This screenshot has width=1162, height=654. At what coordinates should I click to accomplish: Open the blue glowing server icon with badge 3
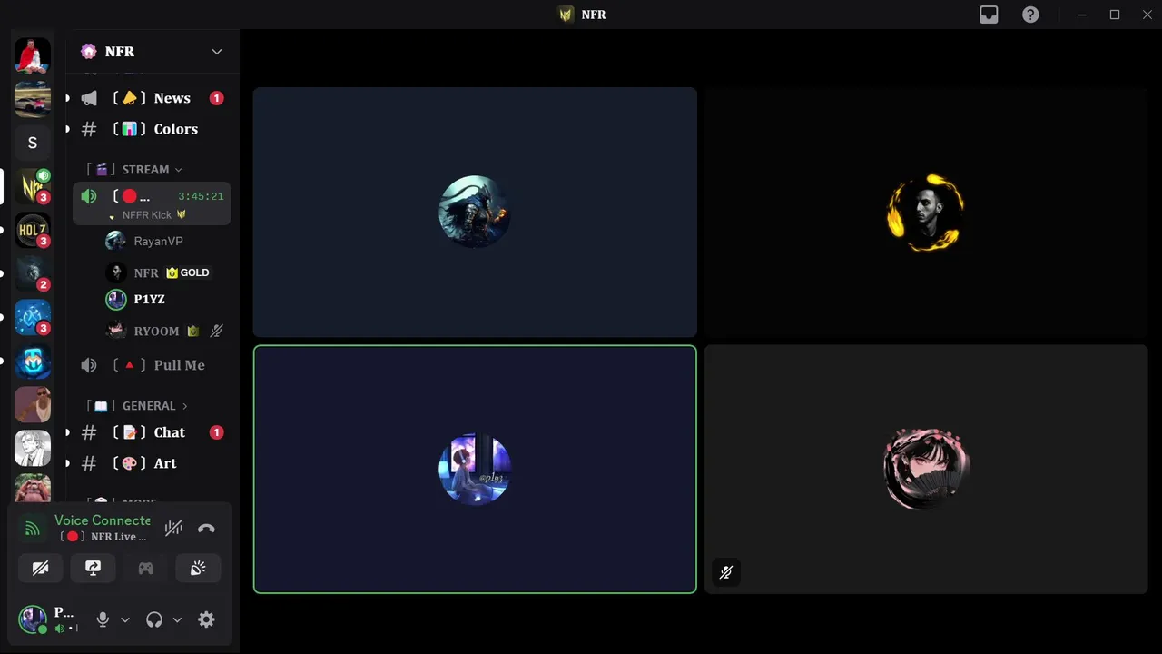(33, 317)
